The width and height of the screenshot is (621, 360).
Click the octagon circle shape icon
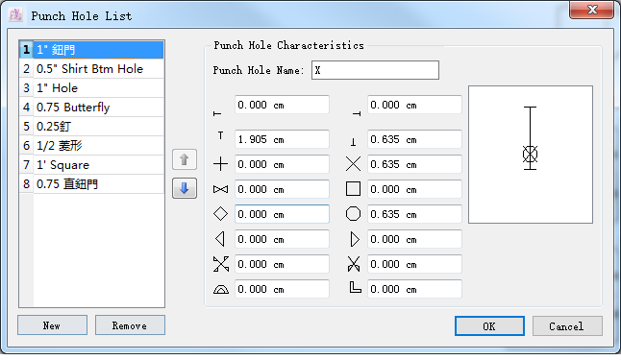click(x=353, y=214)
